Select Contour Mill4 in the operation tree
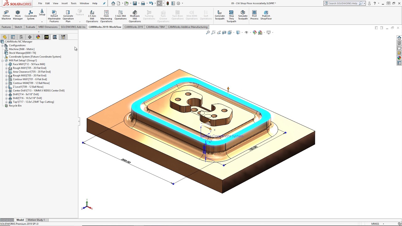Image resolution: width=402 pixels, height=226 pixels. click(31, 83)
